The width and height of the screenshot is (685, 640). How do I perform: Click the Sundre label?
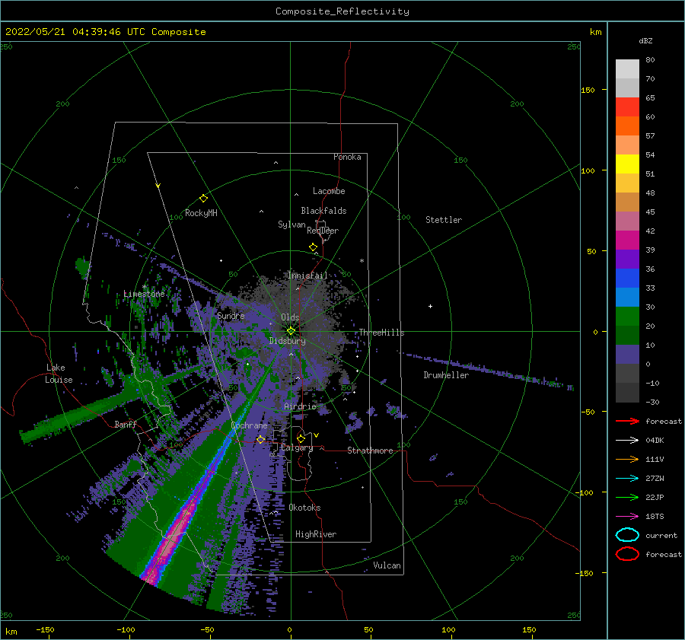[231, 315]
